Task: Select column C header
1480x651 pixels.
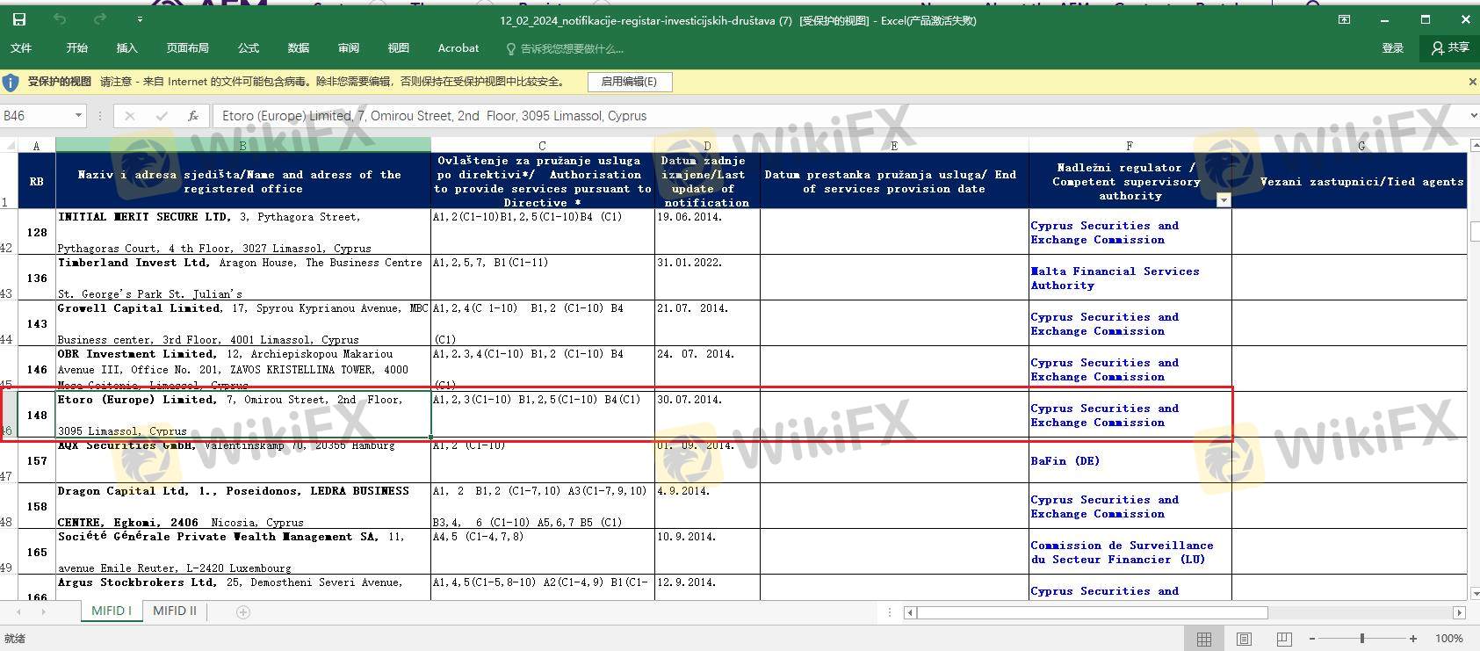Action: coord(543,146)
